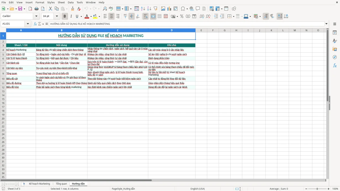
Task: Click the Print icon
Action: coord(37,9)
